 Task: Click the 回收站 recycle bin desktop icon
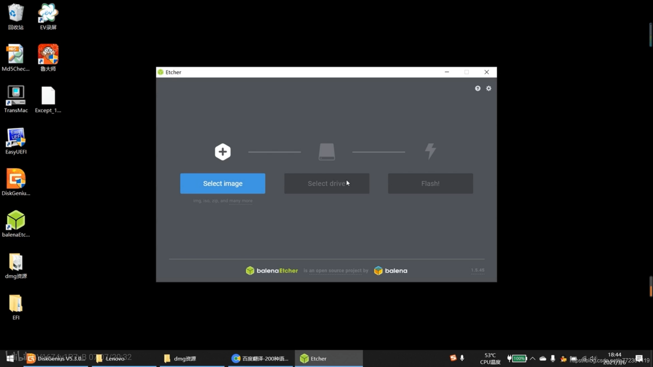pyautogui.click(x=16, y=17)
